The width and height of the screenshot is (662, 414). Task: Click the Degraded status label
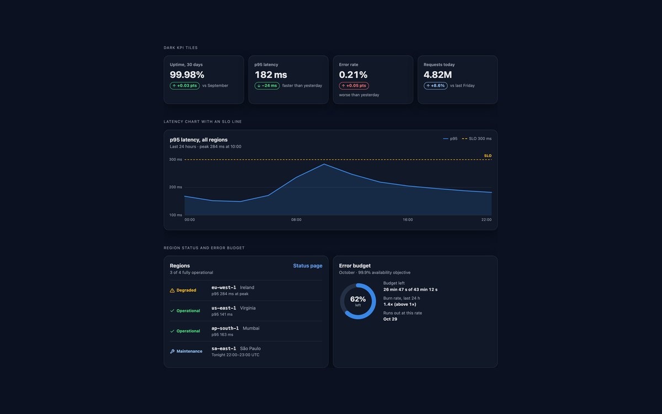point(186,290)
